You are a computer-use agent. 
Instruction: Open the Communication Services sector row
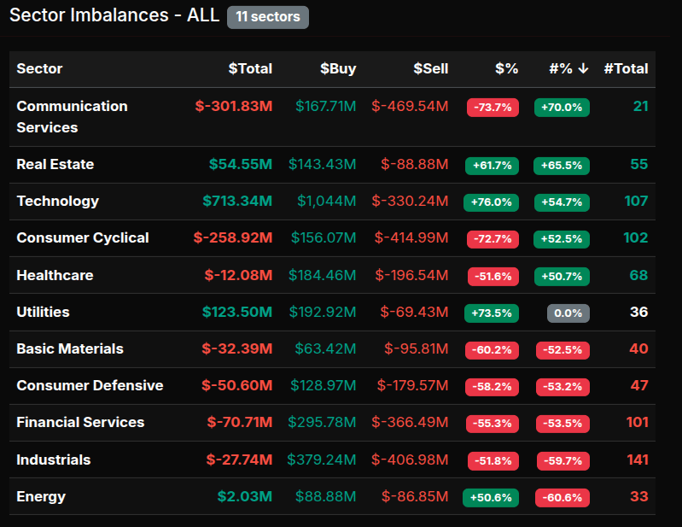(x=72, y=117)
